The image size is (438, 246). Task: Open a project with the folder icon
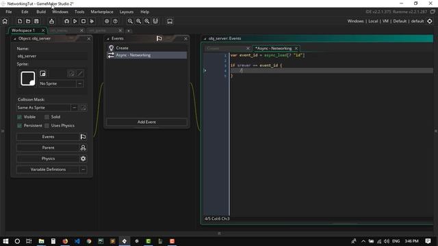click(x=28, y=21)
